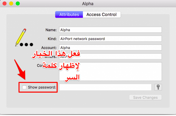Click the "Account:" field label
The image size is (176, 116).
49,47
